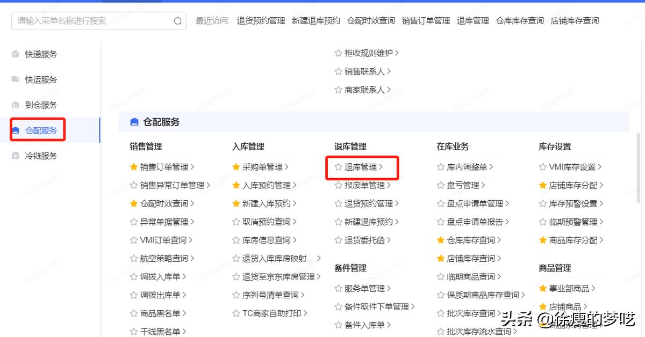Mark 库内调整单 as favorite
The width and height of the screenshot is (645, 337).
(441, 167)
